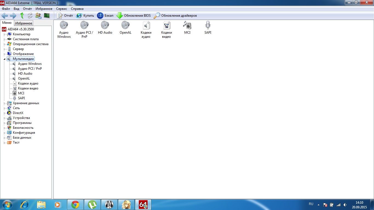Select HD Audio in the tree

pos(25,74)
